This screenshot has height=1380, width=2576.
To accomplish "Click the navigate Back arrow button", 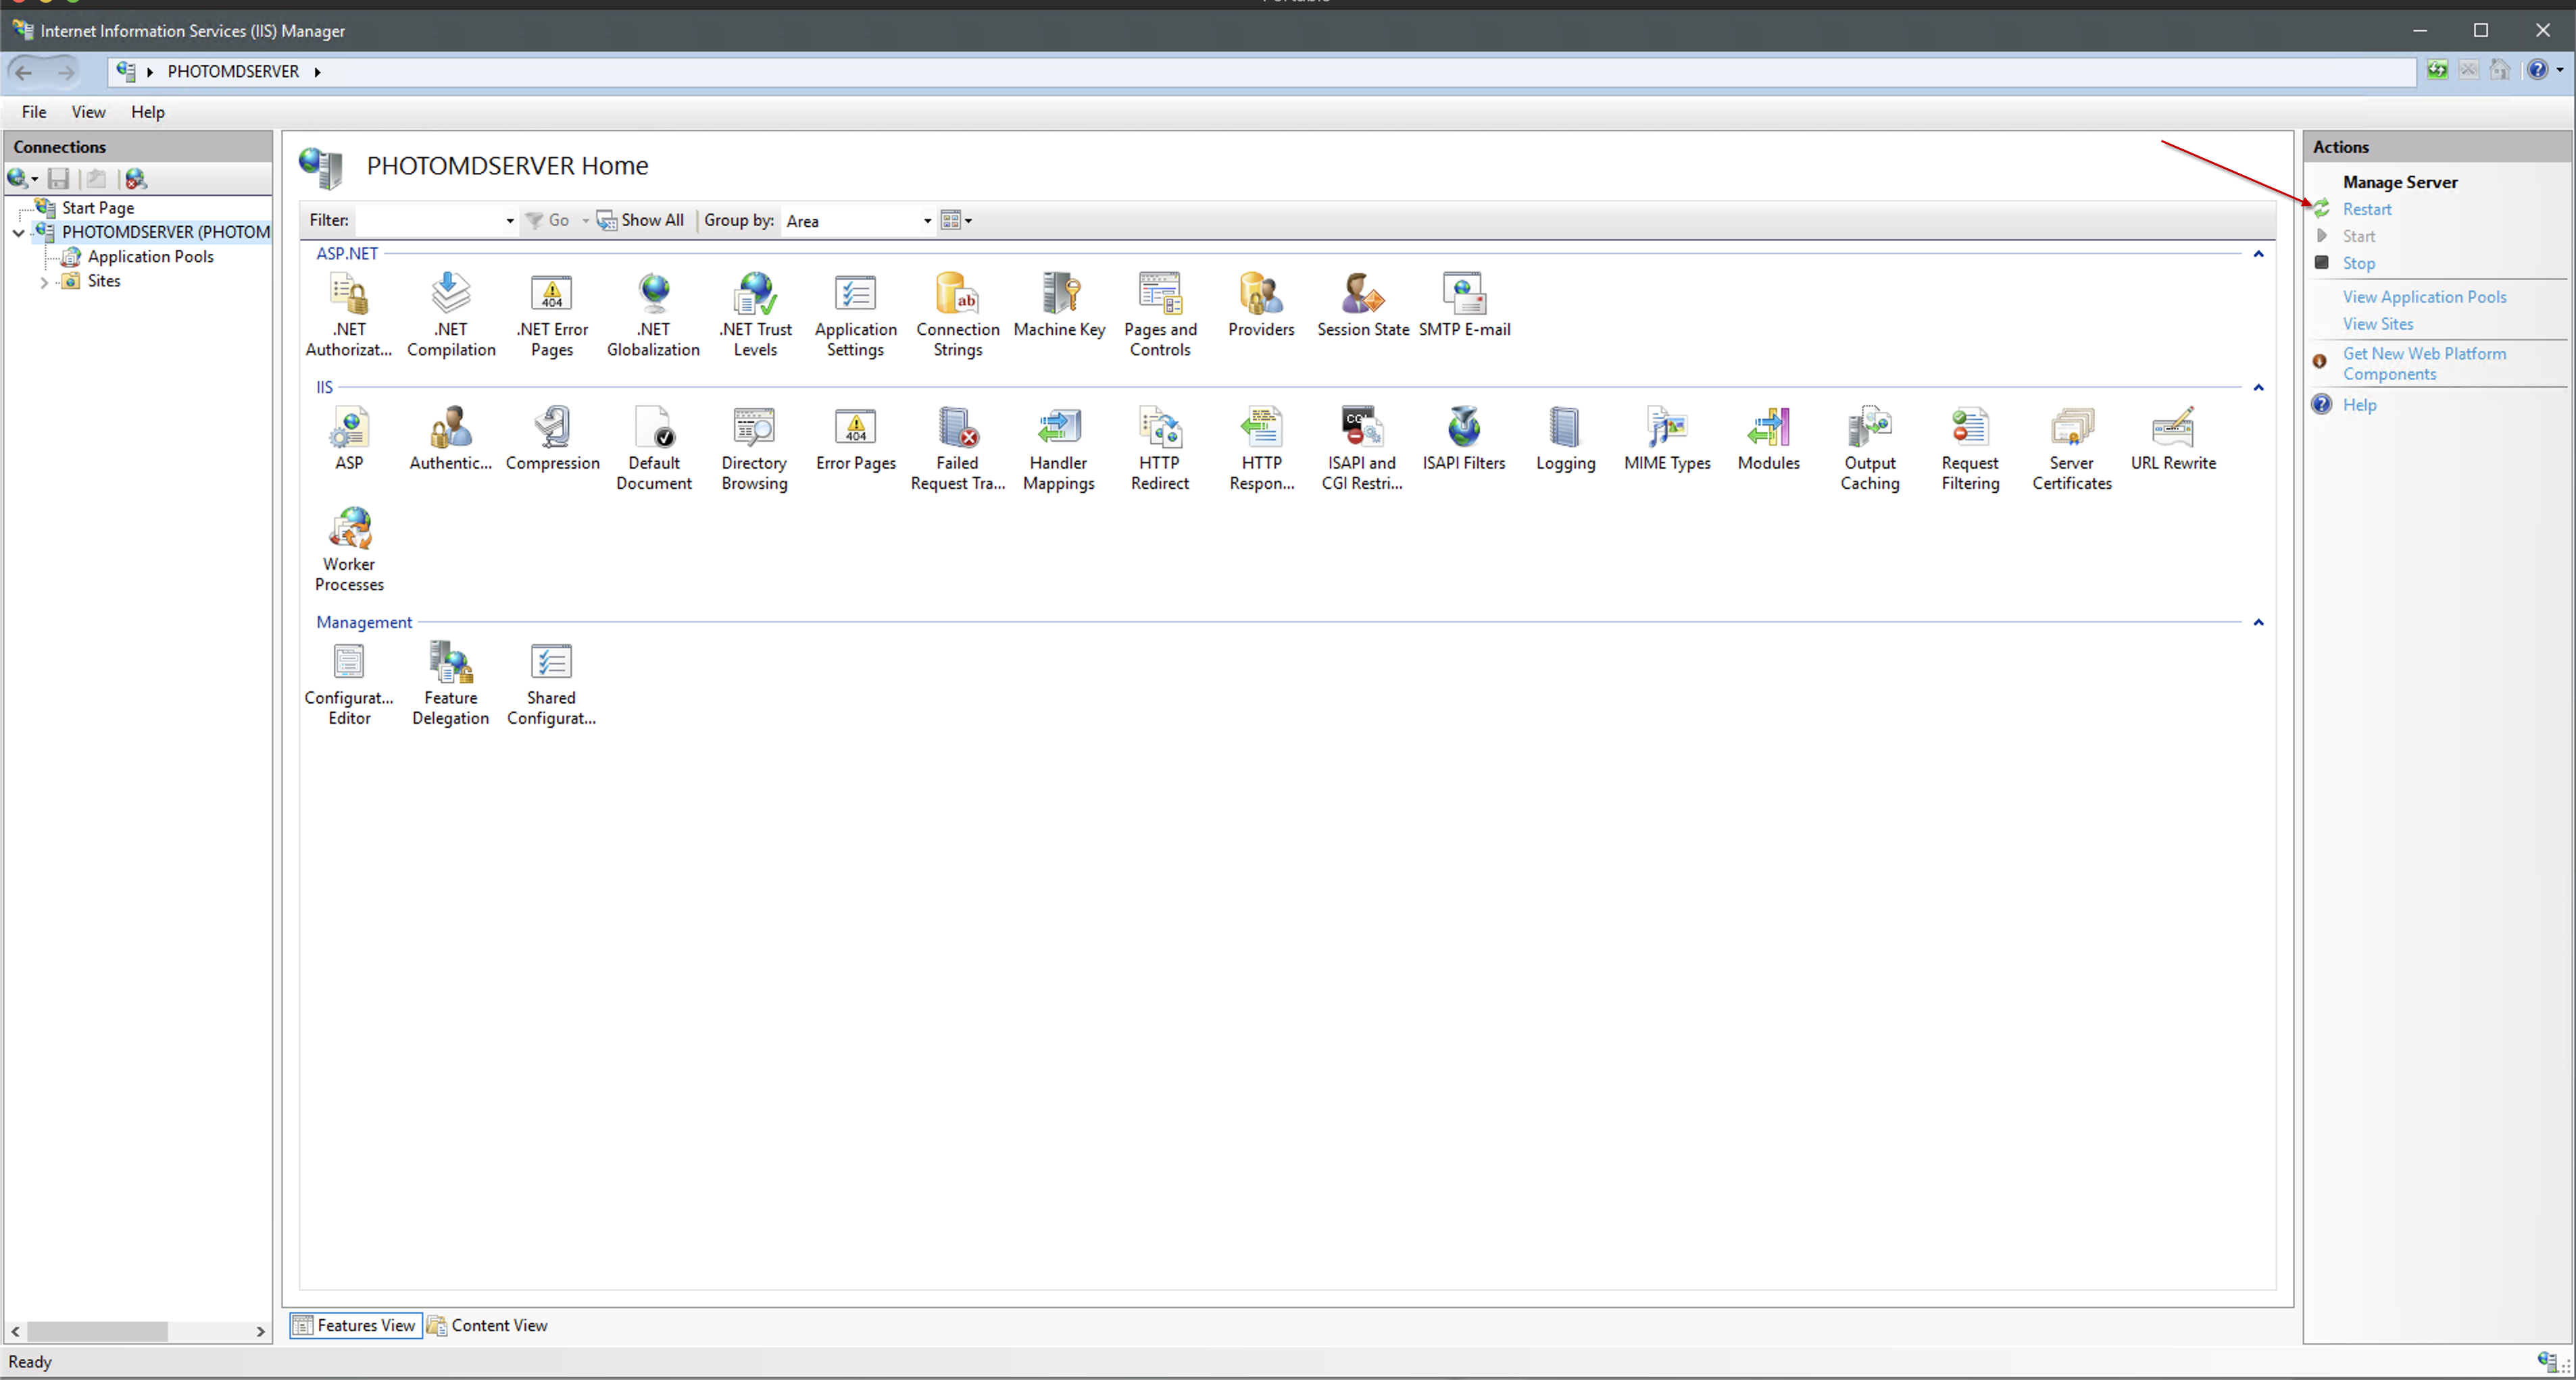I will 24,72.
